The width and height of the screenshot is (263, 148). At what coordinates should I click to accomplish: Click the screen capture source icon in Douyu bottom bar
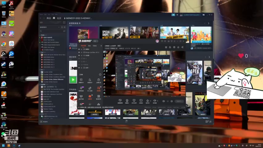120,101
